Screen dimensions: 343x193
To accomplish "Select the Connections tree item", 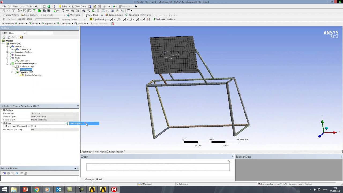I will [x=20, y=55].
